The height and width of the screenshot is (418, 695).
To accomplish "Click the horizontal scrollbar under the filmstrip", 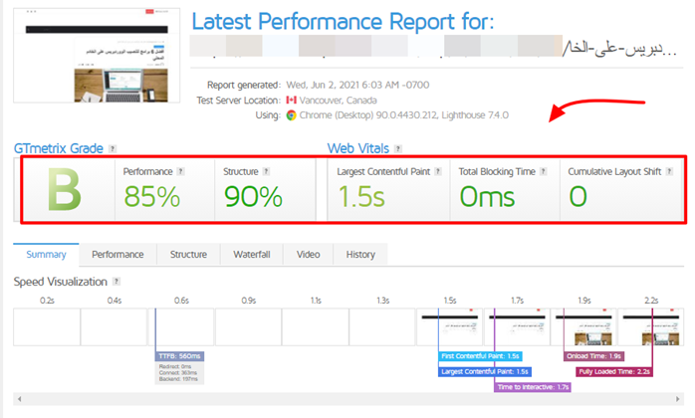I will tap(347, 400).
